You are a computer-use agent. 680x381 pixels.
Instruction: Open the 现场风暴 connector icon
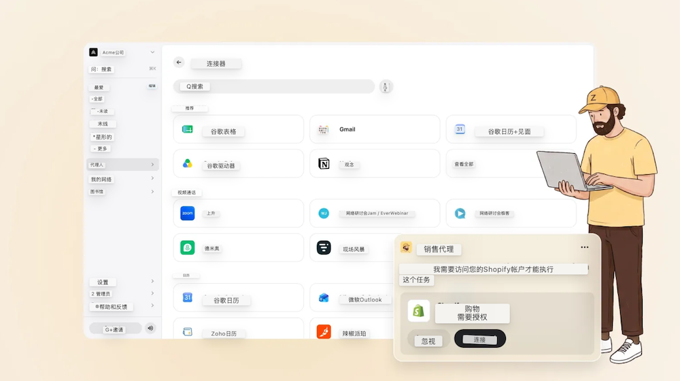(324, 248)
